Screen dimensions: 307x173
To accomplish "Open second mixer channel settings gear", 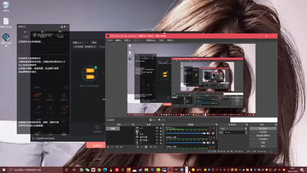I will click(213, 143).
